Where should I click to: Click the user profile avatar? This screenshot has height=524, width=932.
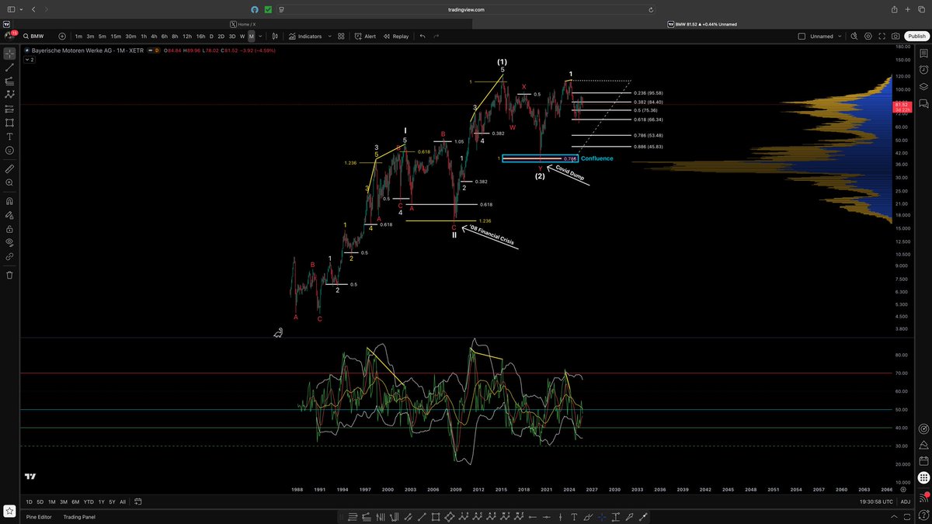coord(11,36)
